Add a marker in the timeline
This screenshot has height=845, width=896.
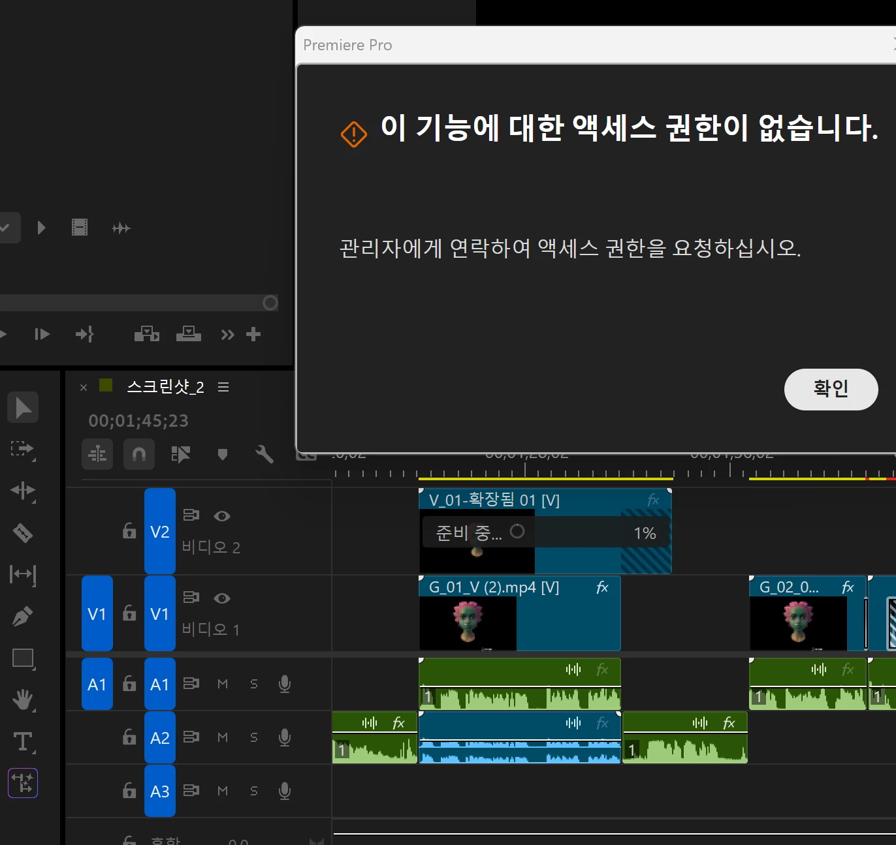coord(223,454)
